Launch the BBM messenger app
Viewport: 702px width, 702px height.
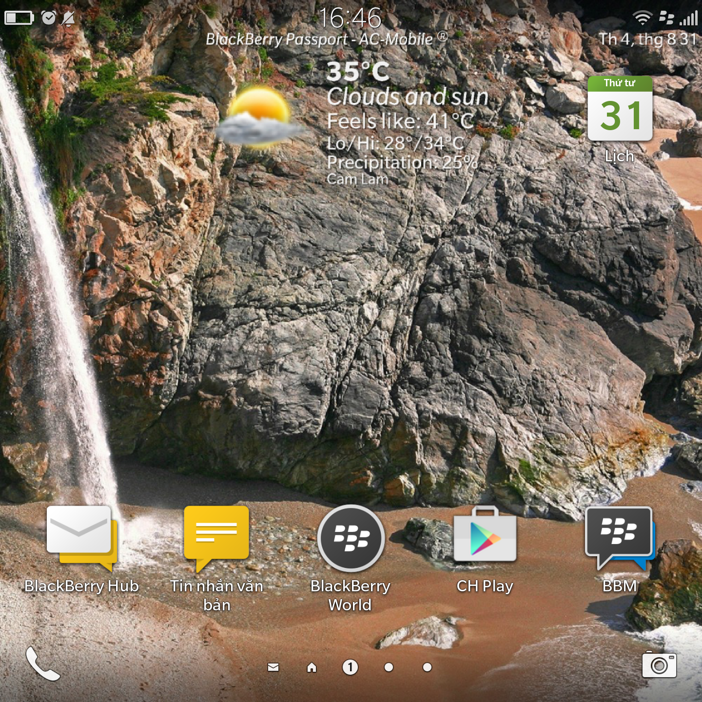tap(619, 537)
